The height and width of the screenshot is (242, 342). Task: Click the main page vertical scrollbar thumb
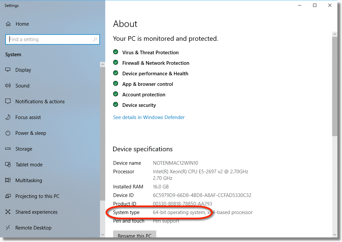tap(334, 85)
